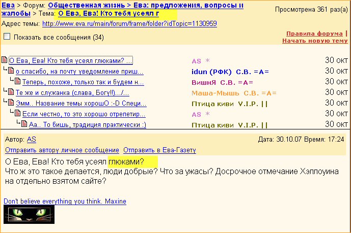Image resolution: width=351 pixels, height=233 pixels.
Task: Open the "Те же и служанка" message
Action: pyautogui.click(x=72, y=93)
